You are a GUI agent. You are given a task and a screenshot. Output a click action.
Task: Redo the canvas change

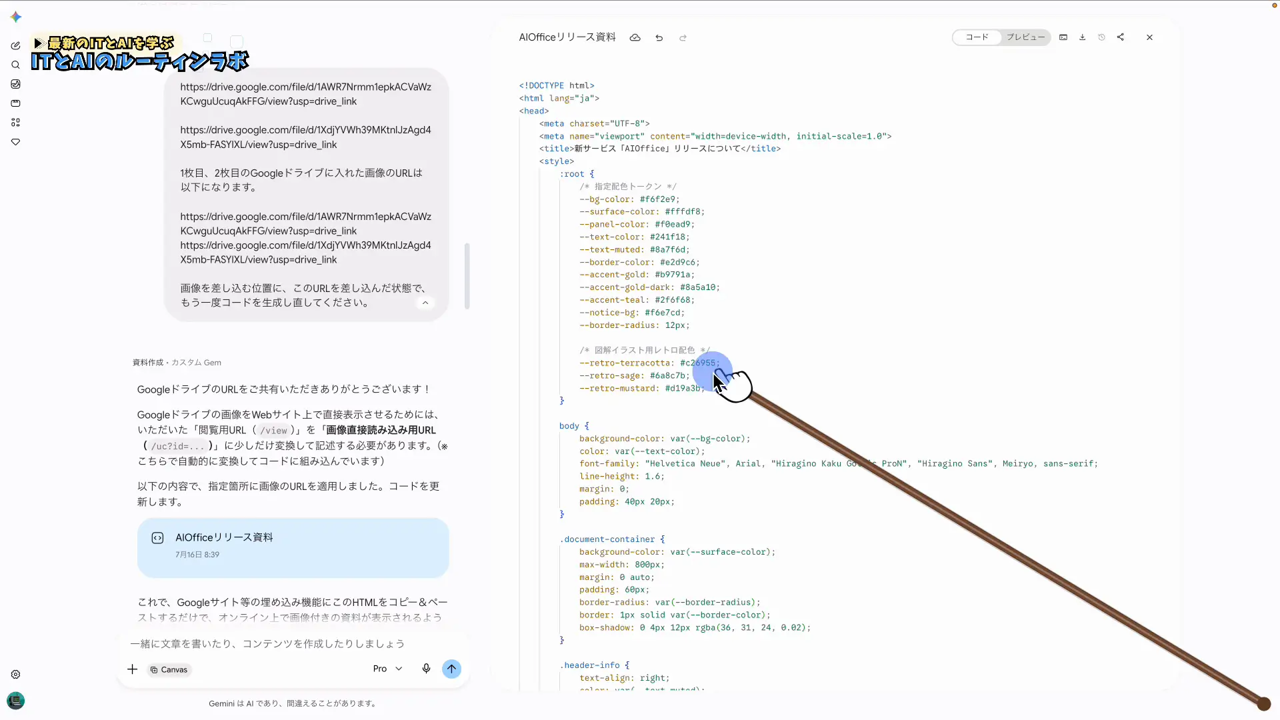683,38
